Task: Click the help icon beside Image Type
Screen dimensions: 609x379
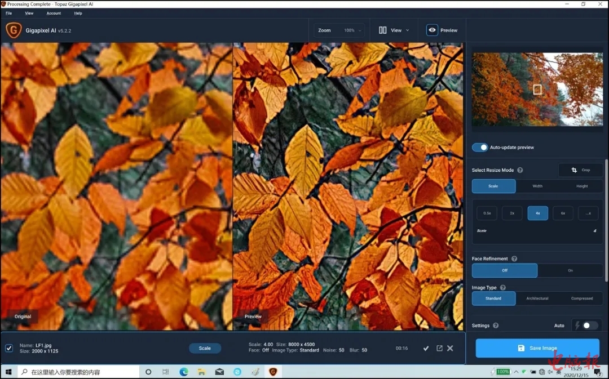Action: coord(502,288)
